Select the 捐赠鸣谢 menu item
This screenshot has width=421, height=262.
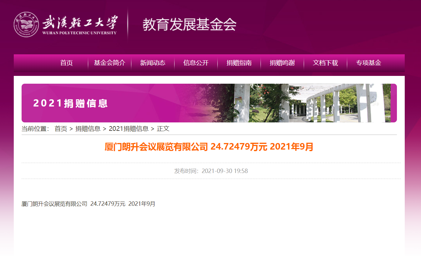(x=282, y=63)
